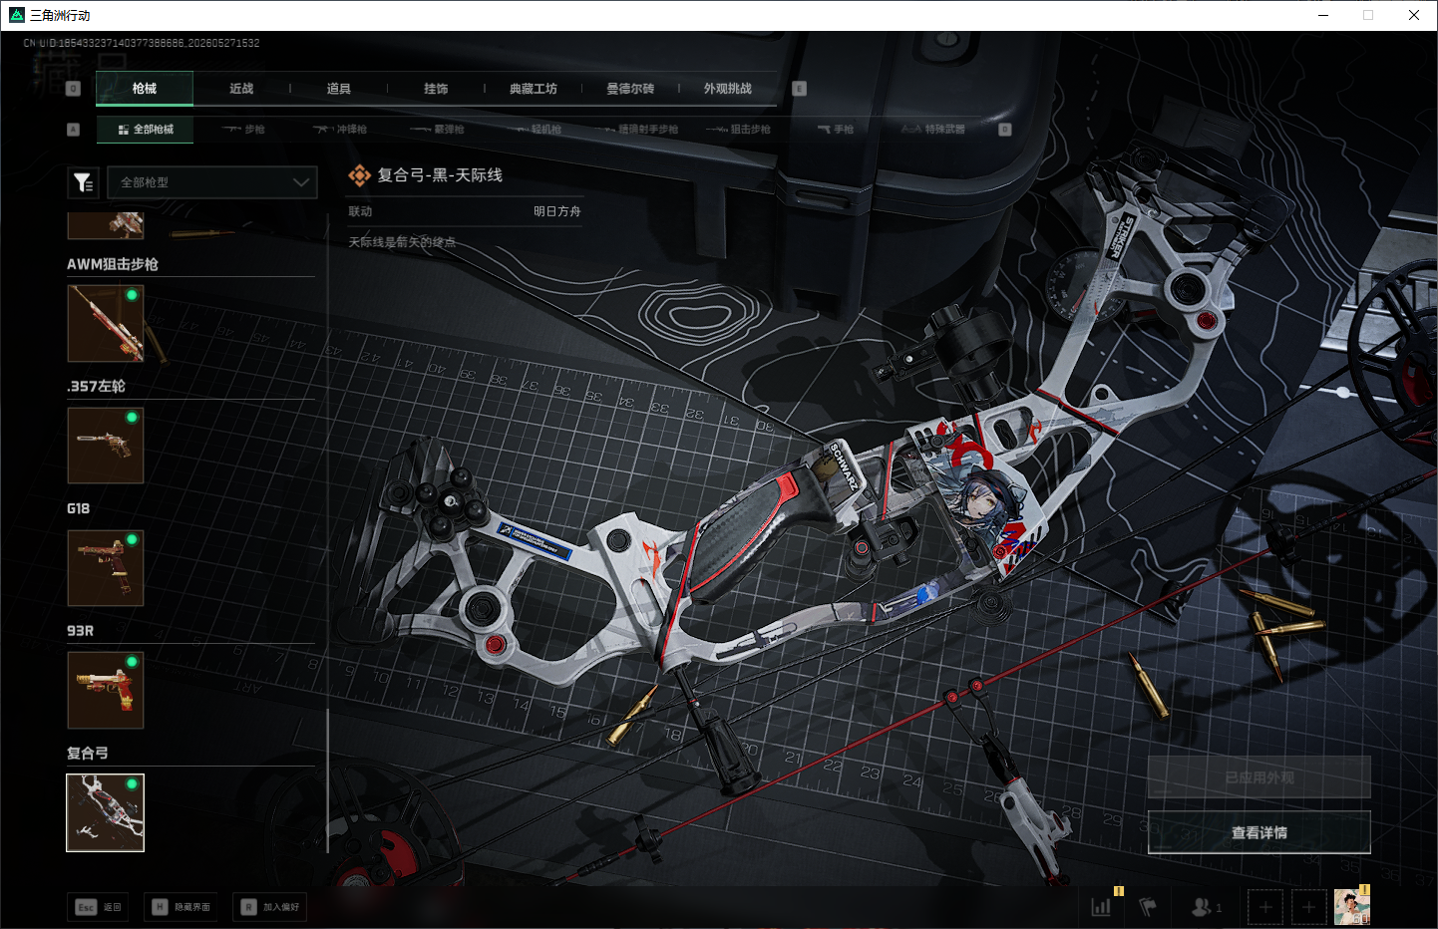Minimize the 三角洲行动 window
This screenshot has height=929, width=1438.
tap(1323, 15)
